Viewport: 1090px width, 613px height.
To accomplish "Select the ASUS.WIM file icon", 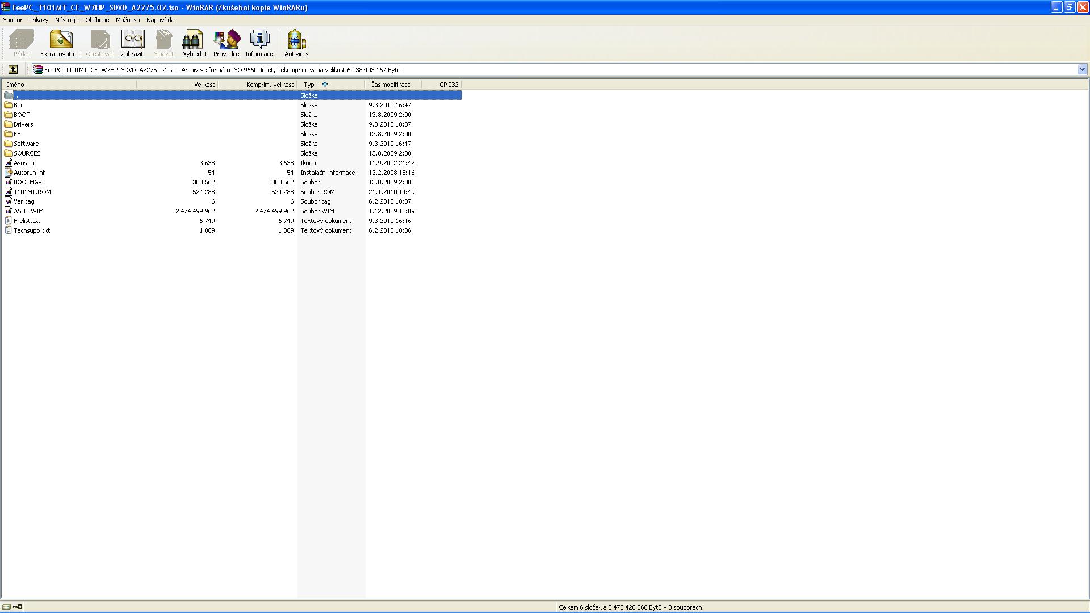I will pyautogui.click(x=9, y=211).
